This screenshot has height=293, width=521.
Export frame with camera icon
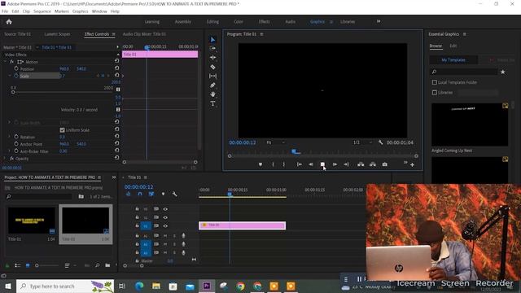click(x=384, y=164)
